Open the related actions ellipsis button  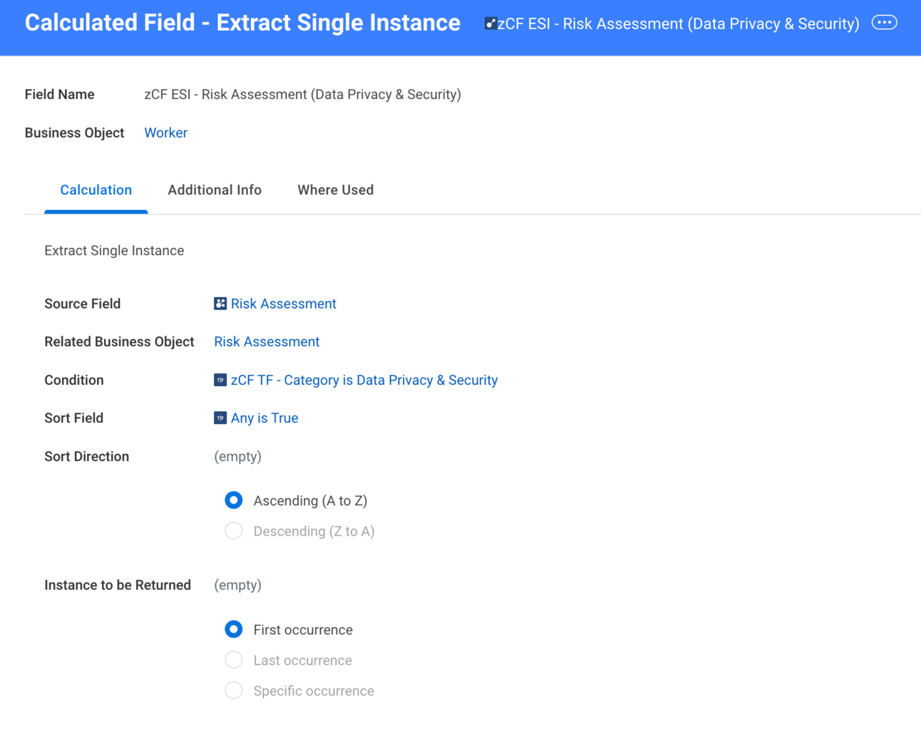[884, 23]
